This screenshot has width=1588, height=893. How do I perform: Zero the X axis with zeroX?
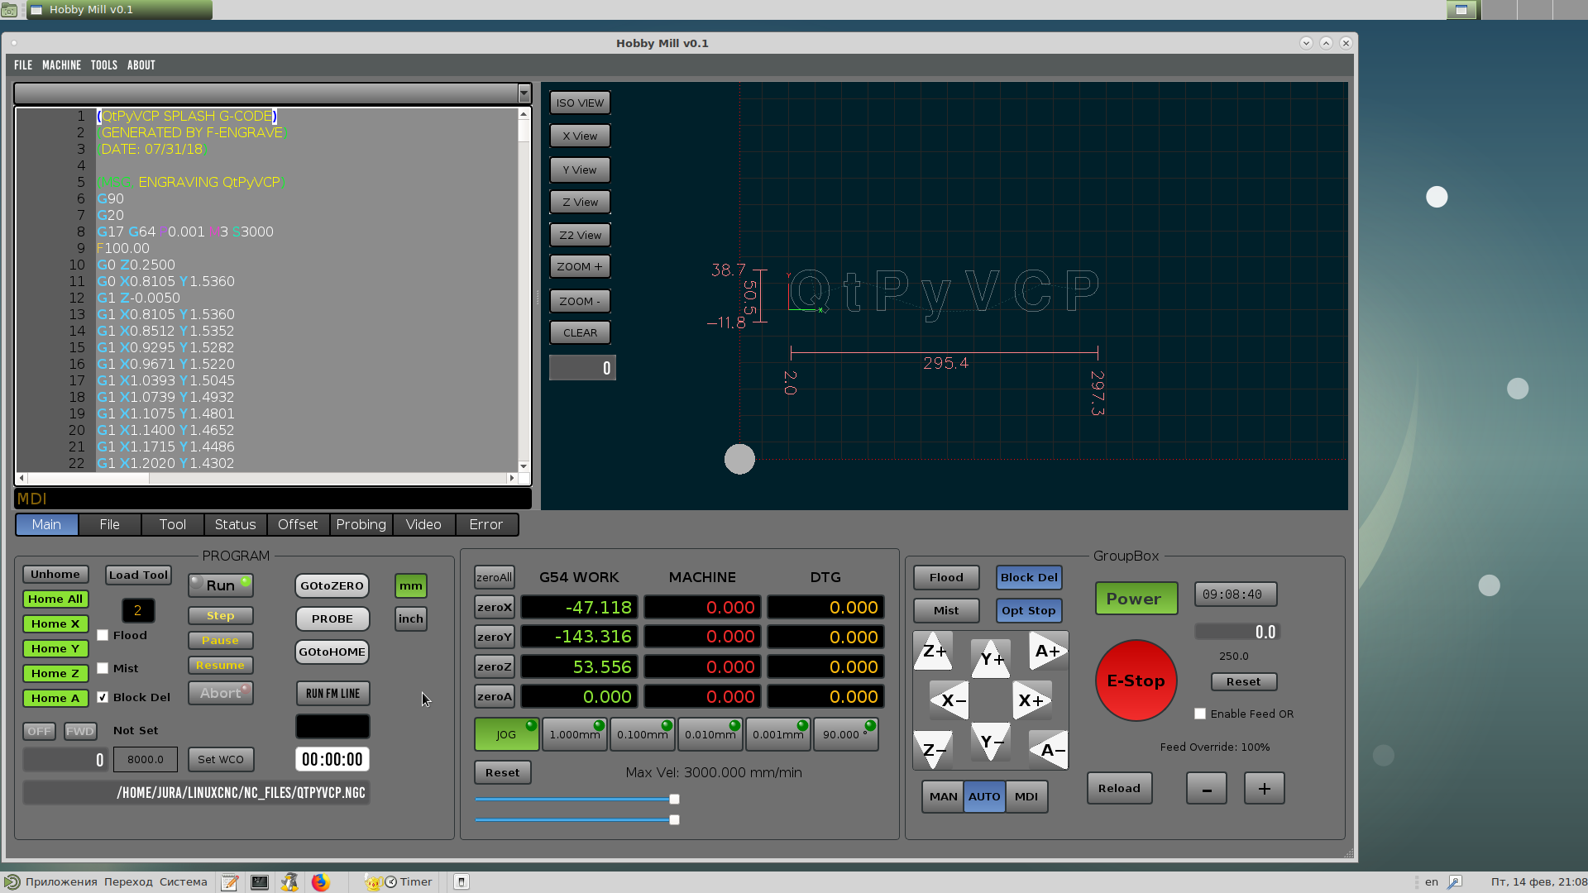click(x=495, y=607)
